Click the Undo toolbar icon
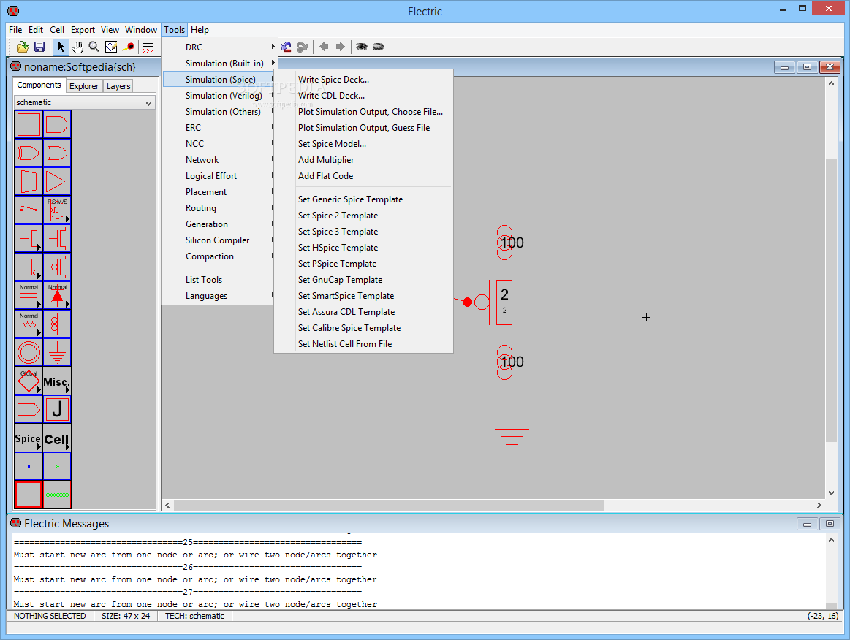Viewport: 850px width, 640px height. pos(287,47)
